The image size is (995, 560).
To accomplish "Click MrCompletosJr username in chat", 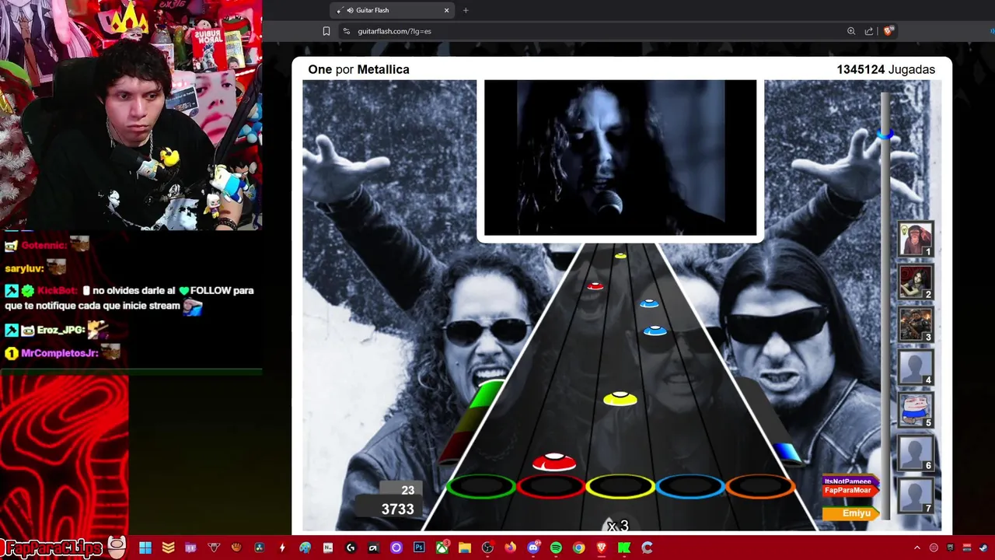I will click(60, 353).
